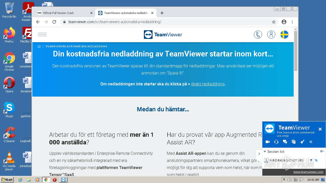Click the page vertical scrollbar

(296, 51)
